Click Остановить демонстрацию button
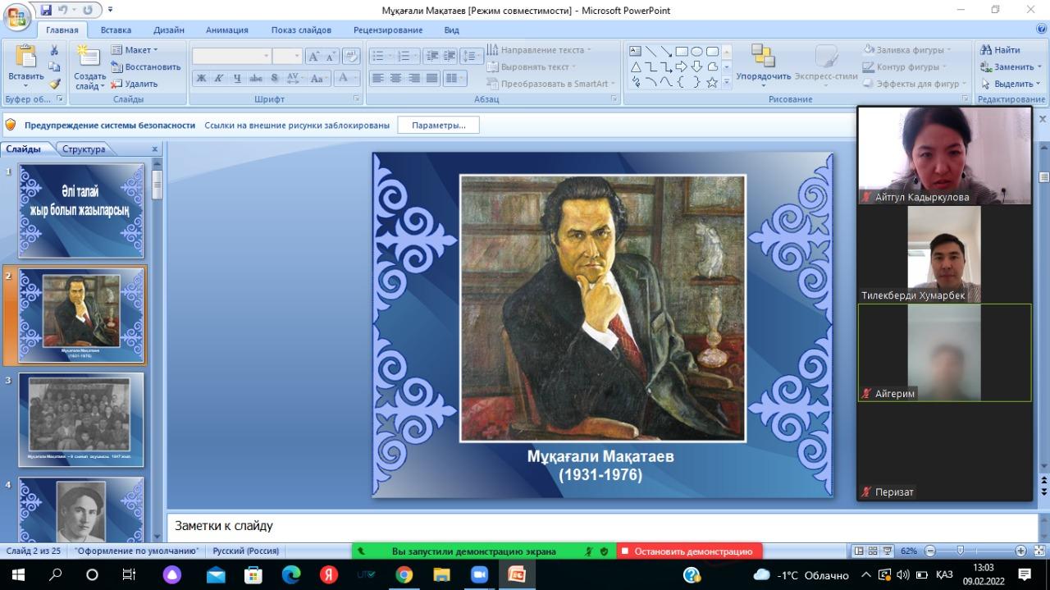The image size is (1050, 590). pyautogui.click(x=690, y=551)
